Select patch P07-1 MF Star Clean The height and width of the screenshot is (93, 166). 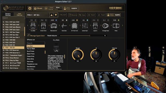(13, 32)
